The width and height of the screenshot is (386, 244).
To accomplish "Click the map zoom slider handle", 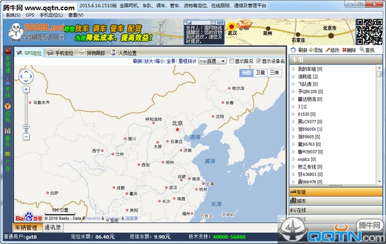I will pos(26,127).
